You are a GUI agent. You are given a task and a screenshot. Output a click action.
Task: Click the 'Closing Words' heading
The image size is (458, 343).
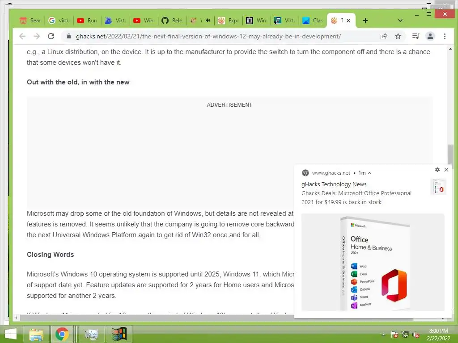click(x=50, y=254)
